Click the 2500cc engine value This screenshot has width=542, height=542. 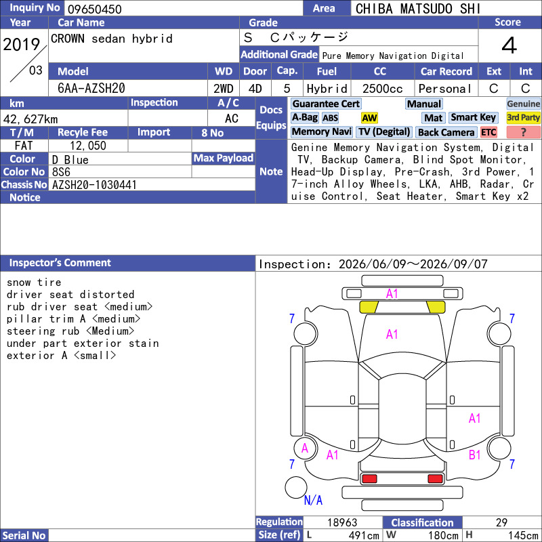(382, 89)
